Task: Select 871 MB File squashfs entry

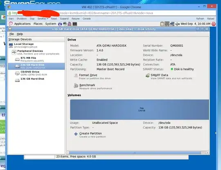Action: point(36,59)
